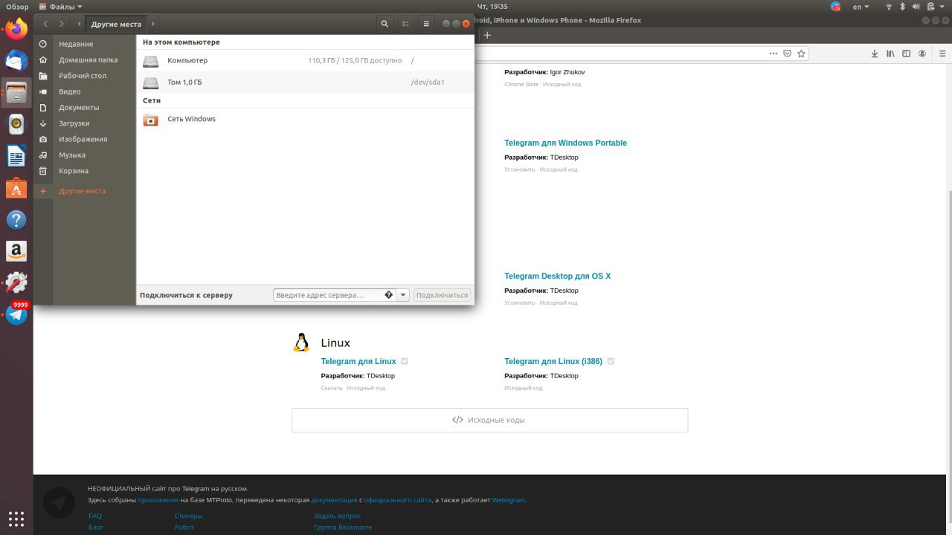This screenshot has height=535, width=952.
Task: Go forward in Files navigation
Action: [x=62, y=24]
